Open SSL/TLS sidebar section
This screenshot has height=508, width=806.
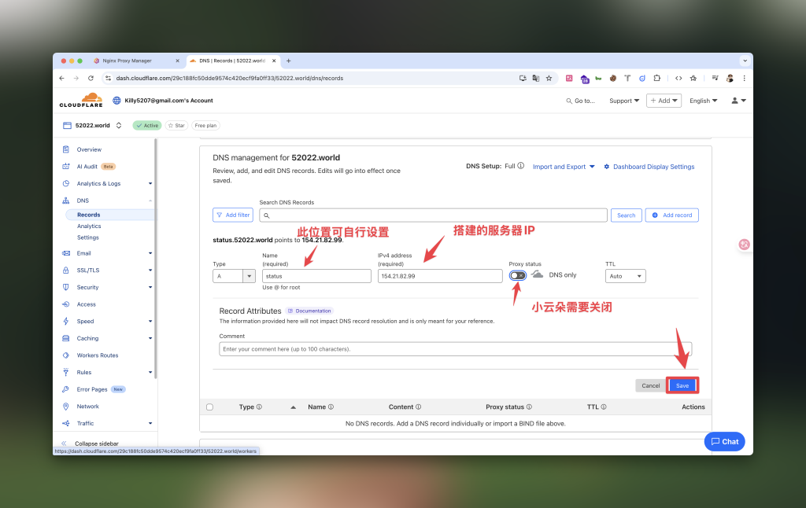88,271
